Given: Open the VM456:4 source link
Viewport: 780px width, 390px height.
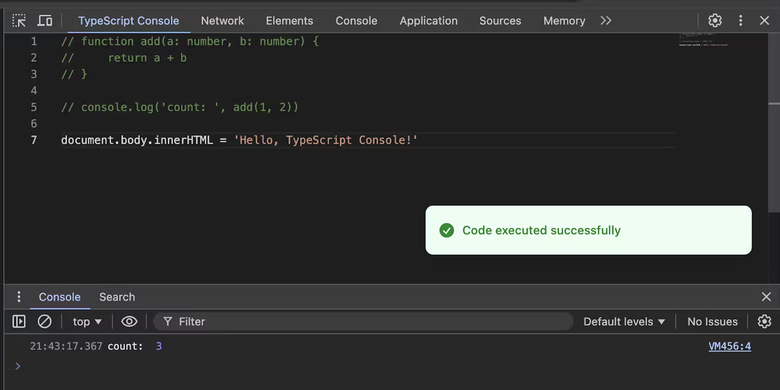Looking at the screenshot, I should click(729, 346).
